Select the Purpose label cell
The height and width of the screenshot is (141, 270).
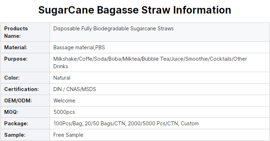point(25,62)
